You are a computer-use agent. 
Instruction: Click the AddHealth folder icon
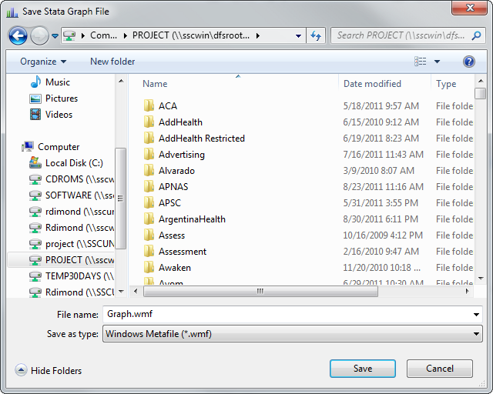tap(149, 122)
